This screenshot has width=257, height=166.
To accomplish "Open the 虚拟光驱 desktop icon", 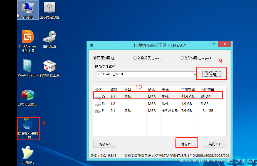I will pyautogui.click(x=49, y=39).
